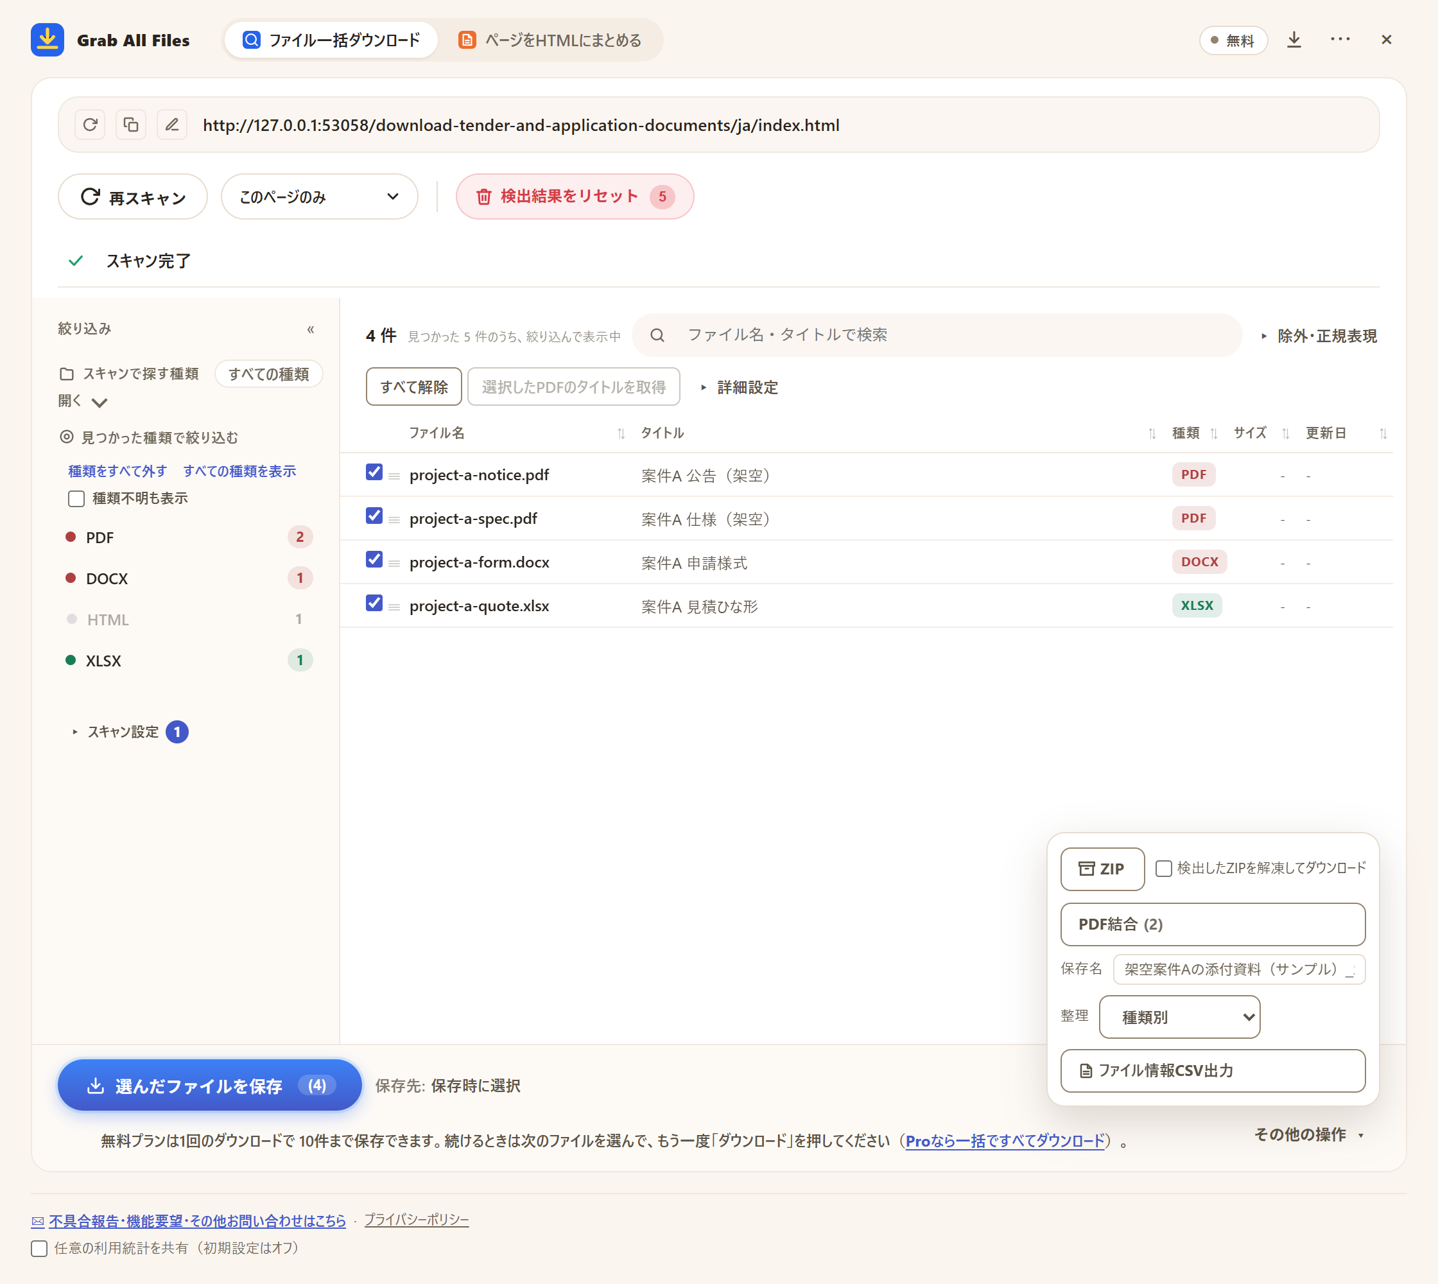Enable 種類不明も表示 checkbox
This screenshot has height=1284, width=1438.
coord(76,499)
